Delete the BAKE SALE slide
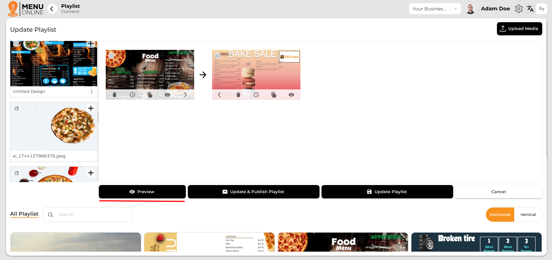The height and width of the screenshot is (260, 552). tap(238, 95)
